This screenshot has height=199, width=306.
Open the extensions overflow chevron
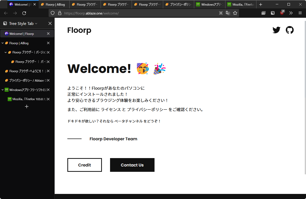click(291, 13)
